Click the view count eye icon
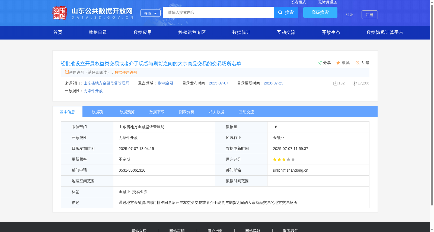This screenshot has width=434, height=232. point(355,83)
